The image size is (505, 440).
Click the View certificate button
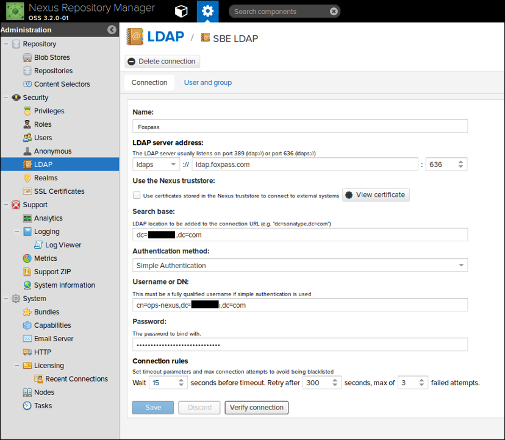pos(376,195)
